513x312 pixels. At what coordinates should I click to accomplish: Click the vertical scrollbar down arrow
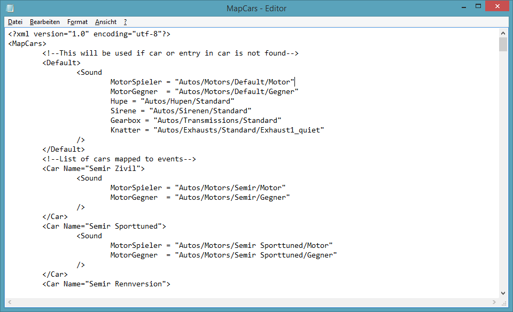point(503,293)
